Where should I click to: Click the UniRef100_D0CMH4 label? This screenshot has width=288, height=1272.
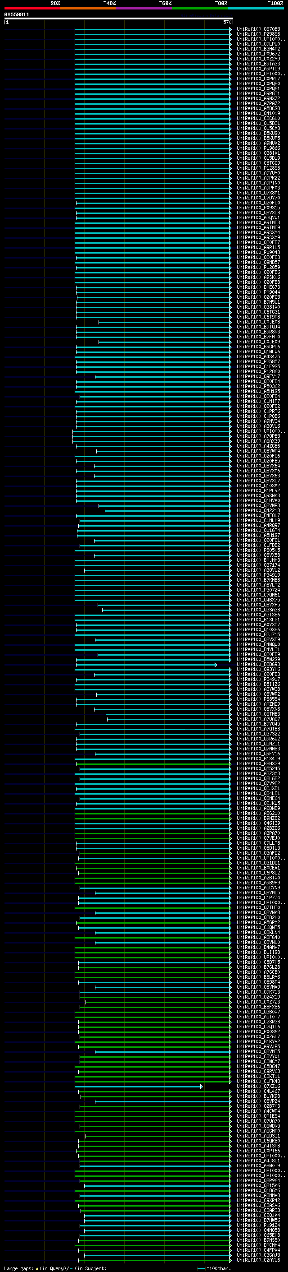click(x=258, y=1245)
